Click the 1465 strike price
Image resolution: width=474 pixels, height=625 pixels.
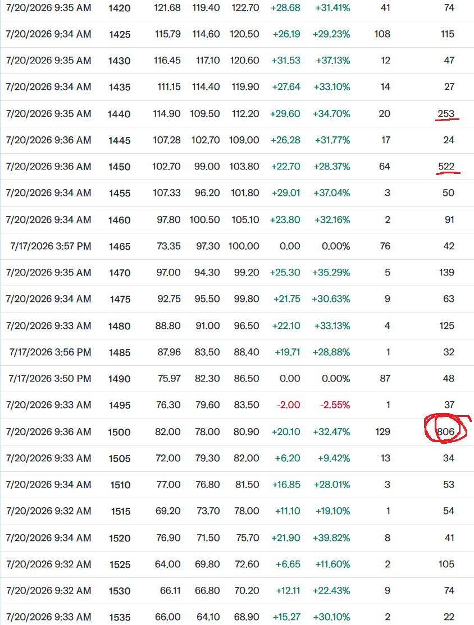[x=120, y=246]
